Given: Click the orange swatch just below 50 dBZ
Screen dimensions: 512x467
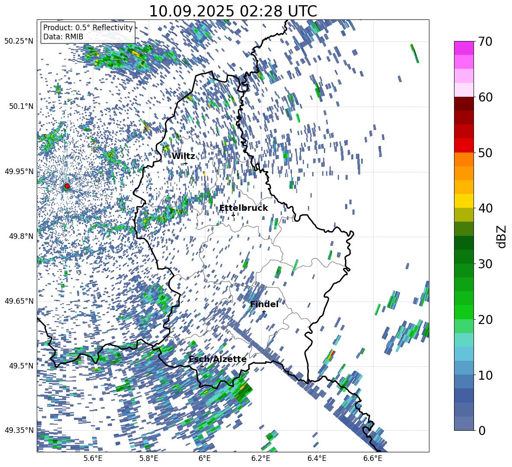Looking at the screenshot, I should click(x=464, y=159).
